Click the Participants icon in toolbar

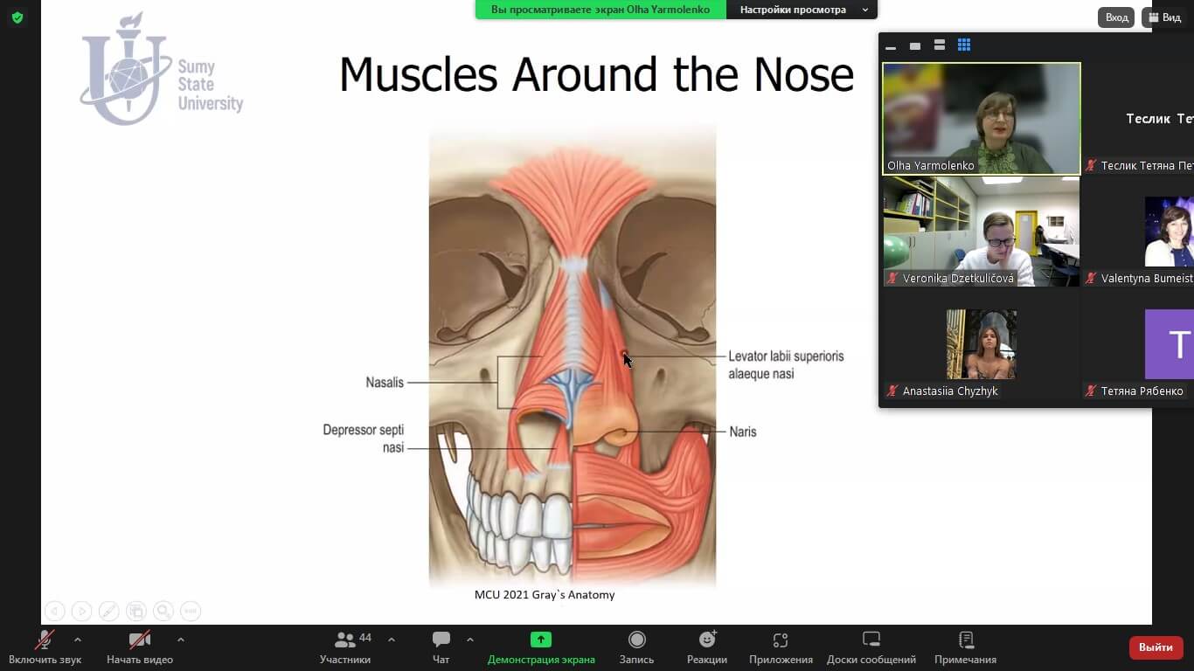(x=345, y=640)
